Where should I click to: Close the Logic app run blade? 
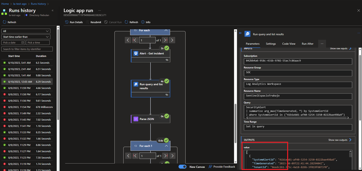(358, 11)
